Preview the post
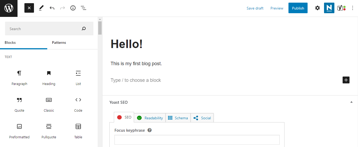 [x=277, y=8]
